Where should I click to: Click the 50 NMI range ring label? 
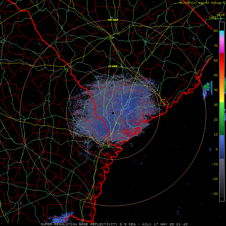113,67
